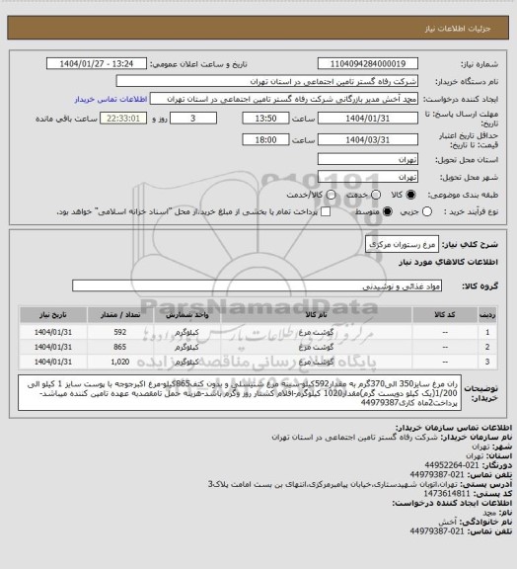517x569 pixels.
Task: Select the خدمت radio button
Action: click(376, 195)
